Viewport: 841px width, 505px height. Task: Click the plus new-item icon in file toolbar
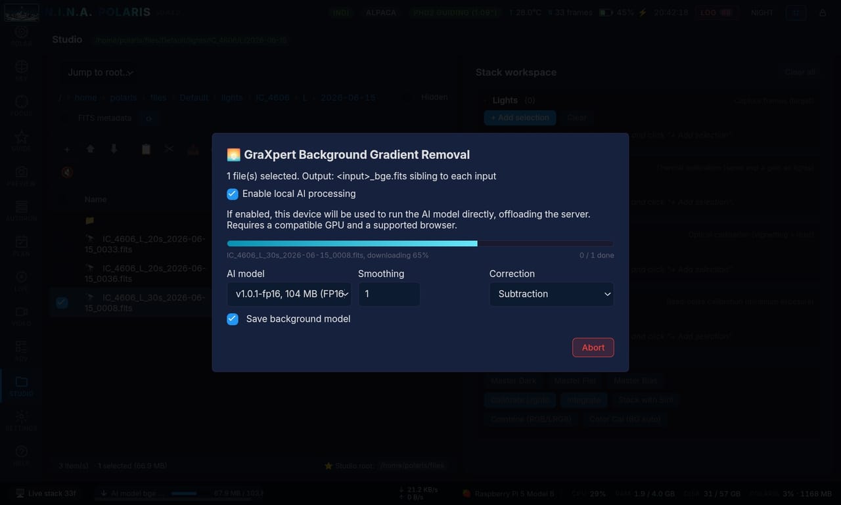pyautogui.click(x=67, y=149)
